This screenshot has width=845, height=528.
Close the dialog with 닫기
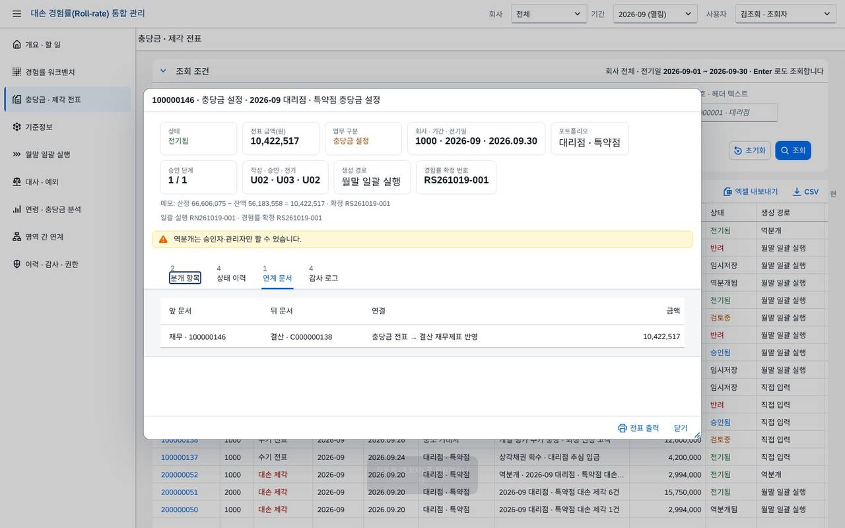[681, 428]
